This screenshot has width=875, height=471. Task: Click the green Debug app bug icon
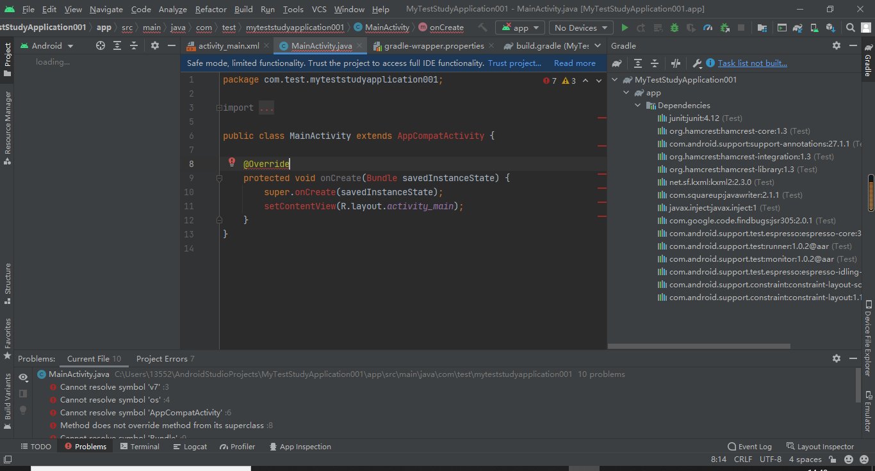click(675, 28)
